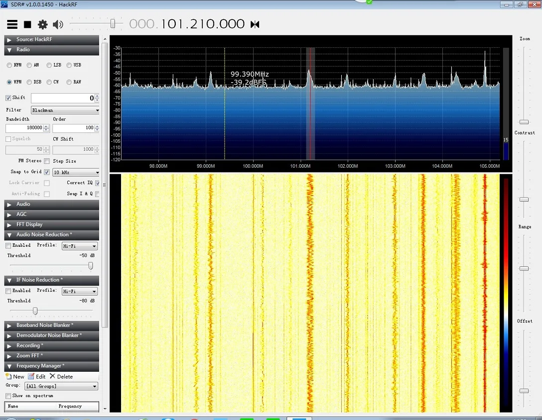This screenshot has width=542, height=420.
Task: Expand the Audio panel
Action: coord(51,204)
